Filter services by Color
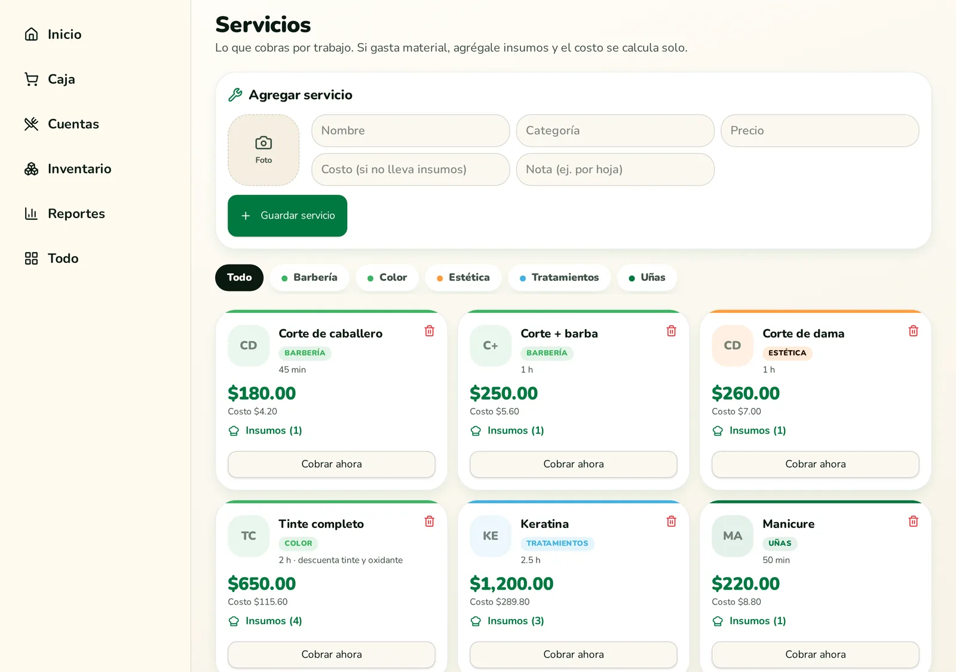 pos(387,278)
